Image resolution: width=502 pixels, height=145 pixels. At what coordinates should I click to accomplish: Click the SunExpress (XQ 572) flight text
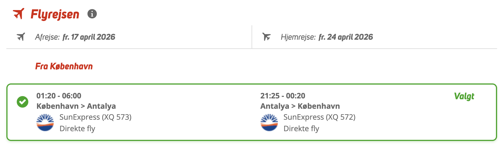319,117
